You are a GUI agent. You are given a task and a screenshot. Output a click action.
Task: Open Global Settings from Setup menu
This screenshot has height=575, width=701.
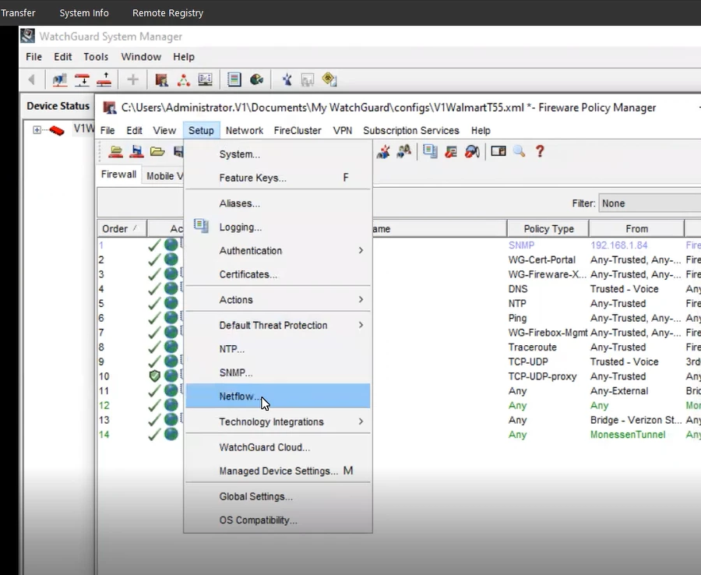click(x=277, y=496)
